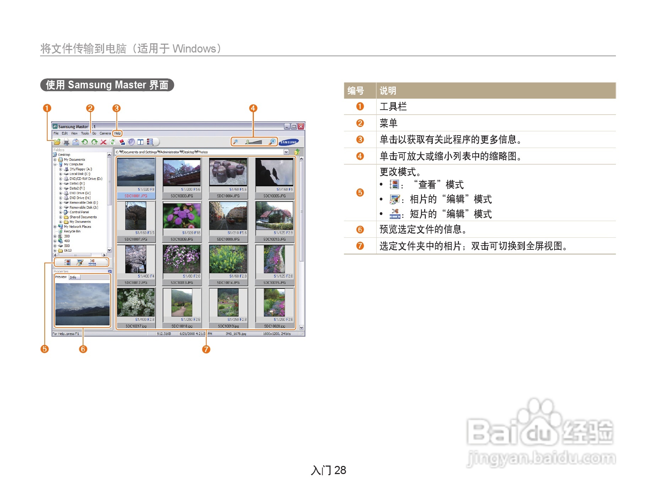Image resolution: width=656 pixels, height=495 pixels.
Task: Click the email/send icon in the toolbar
Action: coord(76,142)
